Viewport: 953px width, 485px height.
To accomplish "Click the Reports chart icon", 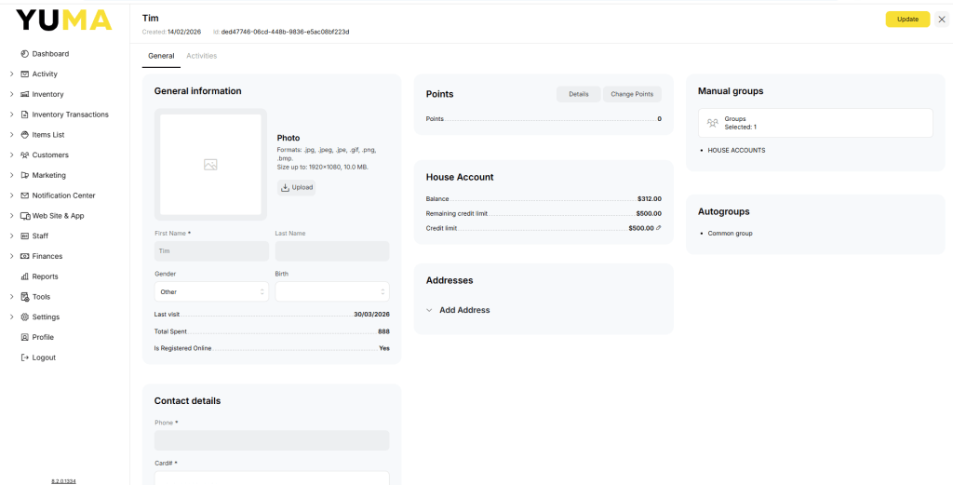I will click(x=24, y=276).
